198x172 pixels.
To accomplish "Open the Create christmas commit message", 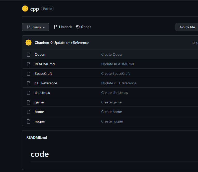I will pyautogui.click(x=114, y=93).
